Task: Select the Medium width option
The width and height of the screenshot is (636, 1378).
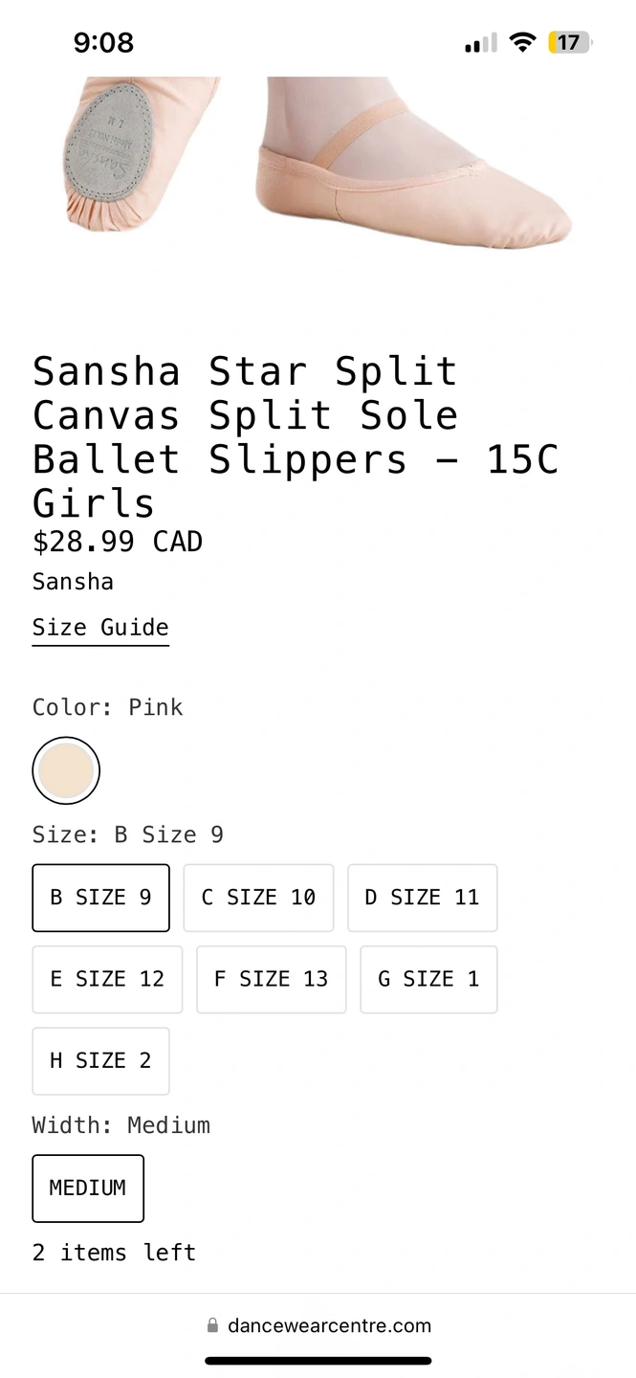Action: click(x=88, y=1188)
